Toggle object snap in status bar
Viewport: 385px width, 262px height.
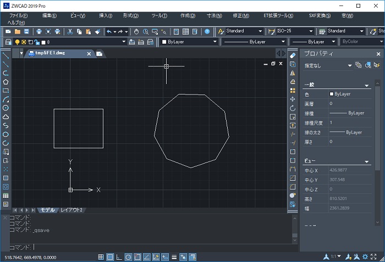coord(137,257)
